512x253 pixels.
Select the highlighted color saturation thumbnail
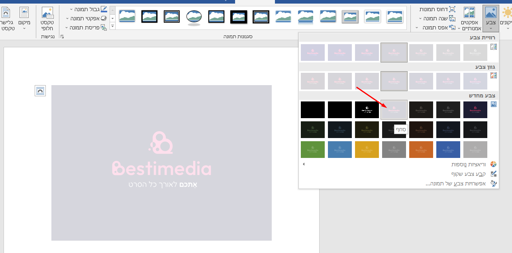point(394,53)
